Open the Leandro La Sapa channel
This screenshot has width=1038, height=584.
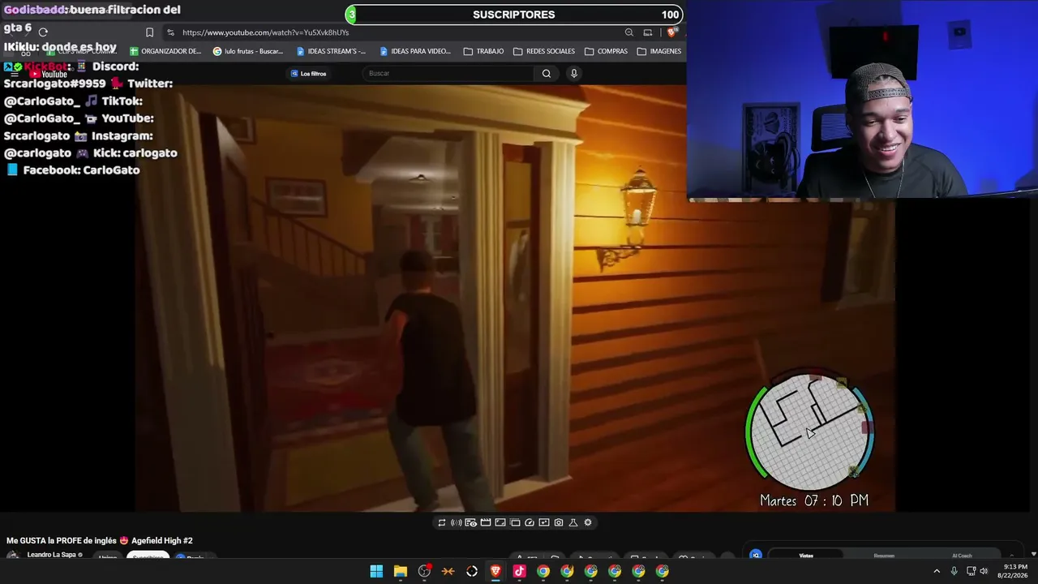click(52, 555)
